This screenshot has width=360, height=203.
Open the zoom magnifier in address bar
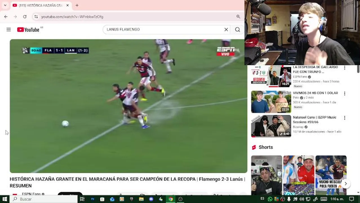point(238,17)
